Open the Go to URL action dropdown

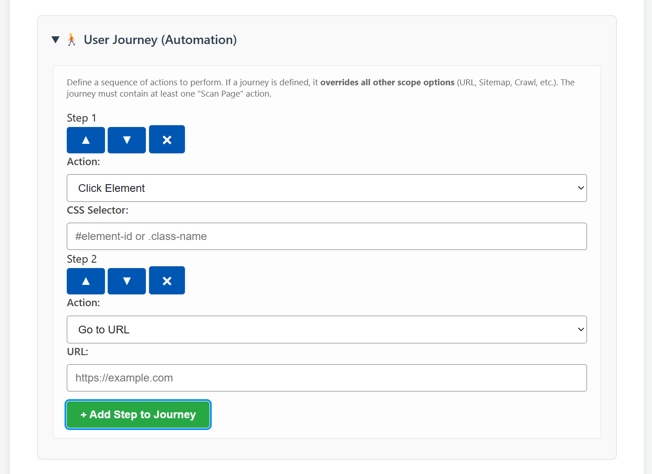(327, 330)
